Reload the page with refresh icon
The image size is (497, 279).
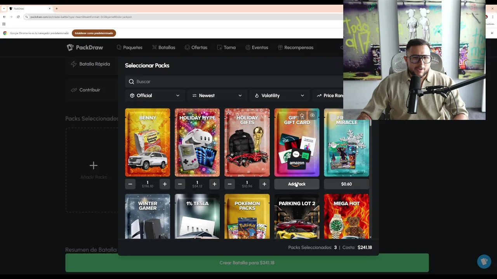point(18,17)
